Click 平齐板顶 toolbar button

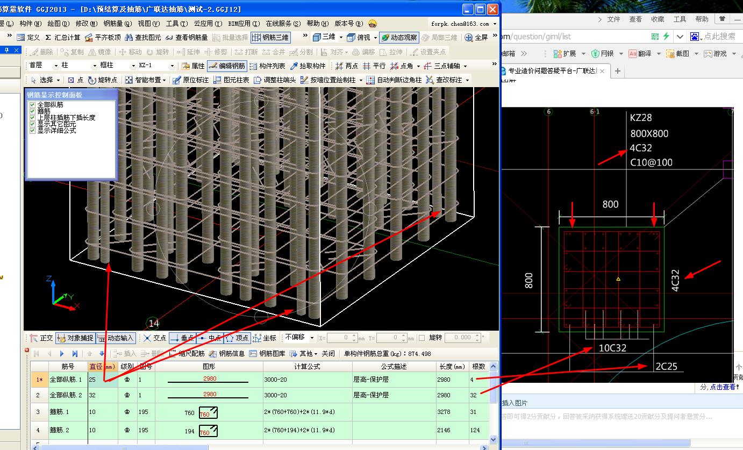103,38
